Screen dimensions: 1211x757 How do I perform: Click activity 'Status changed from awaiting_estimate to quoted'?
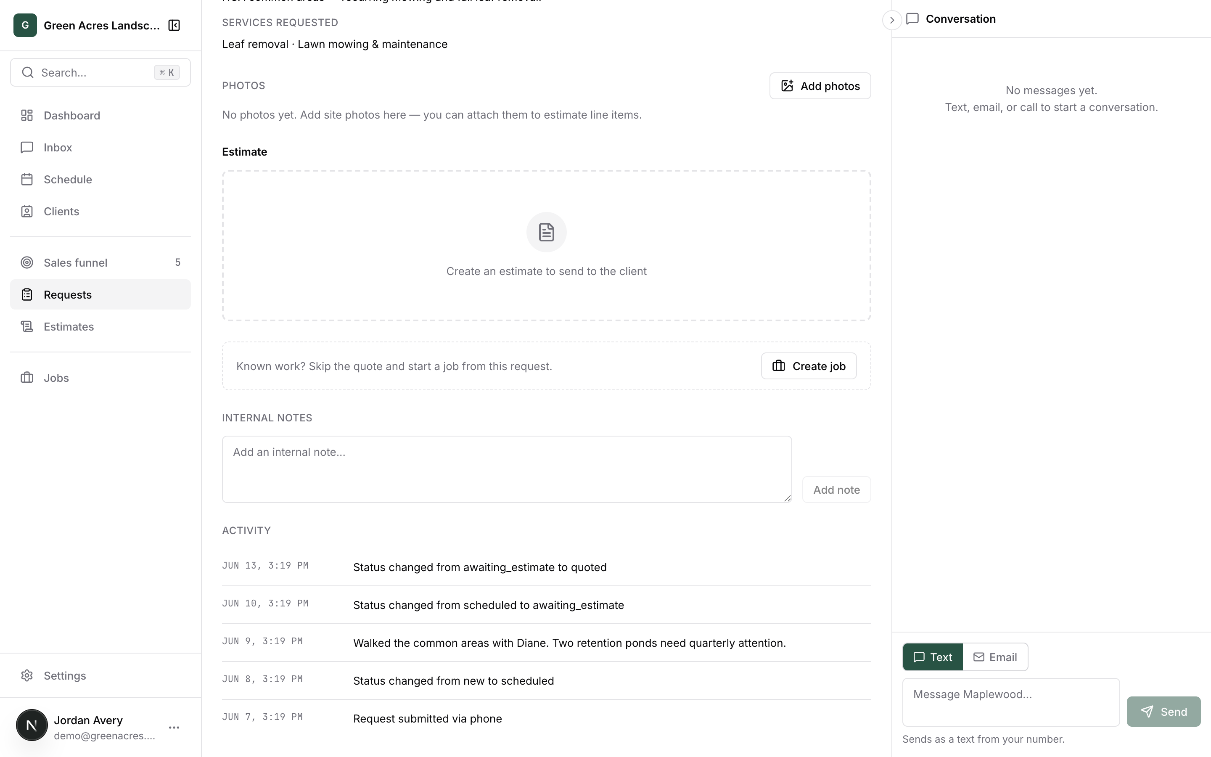coord(480,567)
